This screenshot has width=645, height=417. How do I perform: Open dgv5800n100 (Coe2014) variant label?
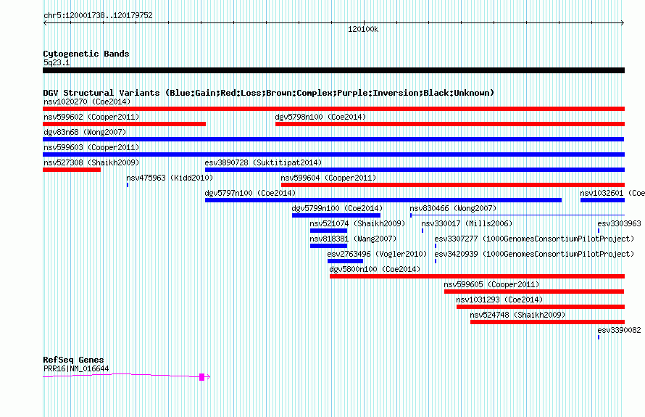pyautogui.click(x=375, y=269)
